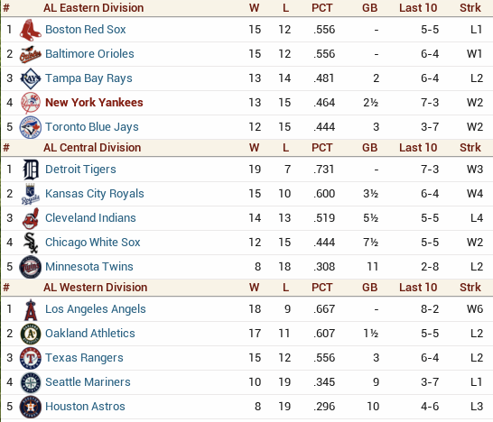493x422 pixels.
Task: Click the Toronto Blue Jays logo
Action: pyautogui.click(x=31, y=127)
